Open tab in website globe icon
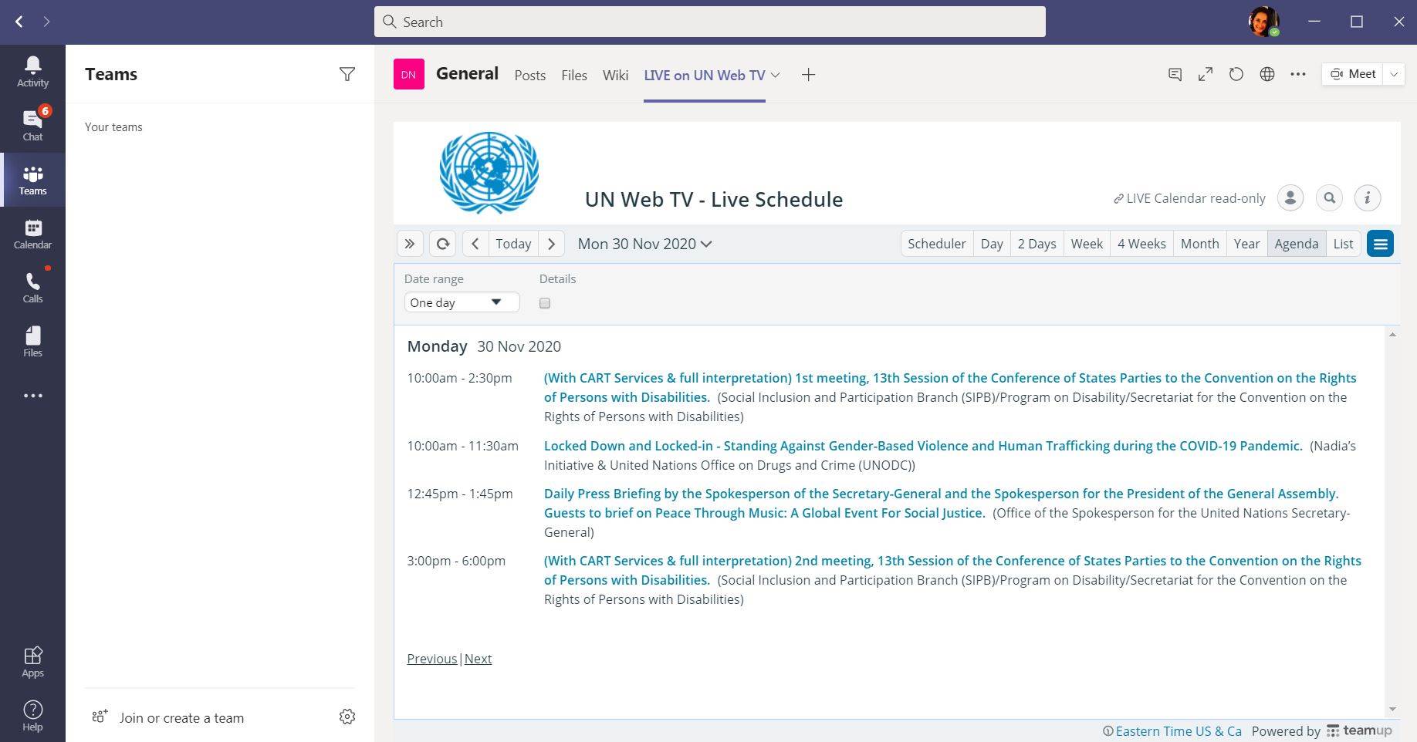Image resolution: width=1417 pixels, height=742 pixels. 1267,74
